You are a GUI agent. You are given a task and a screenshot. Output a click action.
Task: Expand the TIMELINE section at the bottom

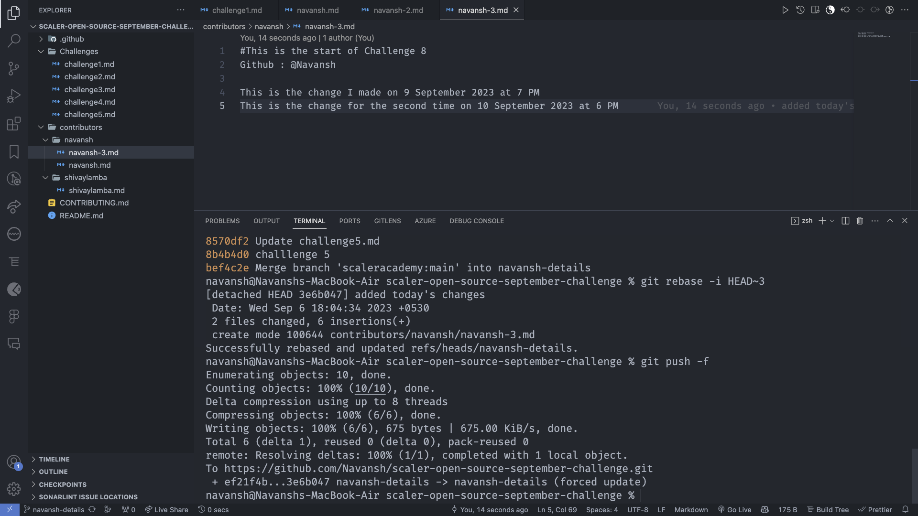(54, 459)
